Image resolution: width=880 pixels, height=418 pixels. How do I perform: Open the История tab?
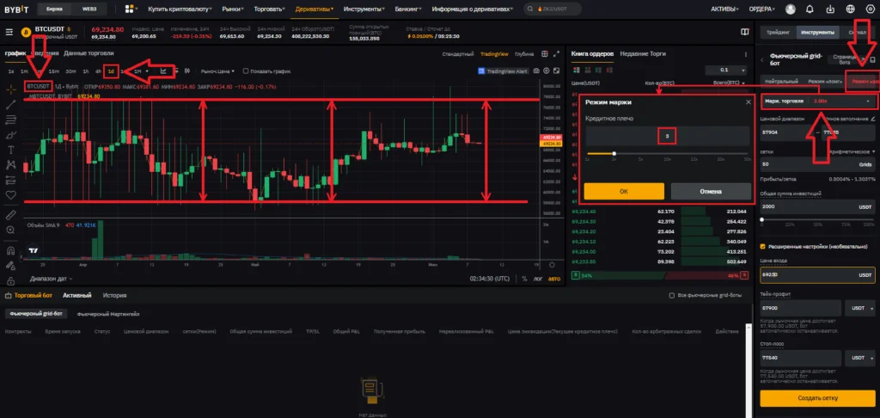pos(114,295)
